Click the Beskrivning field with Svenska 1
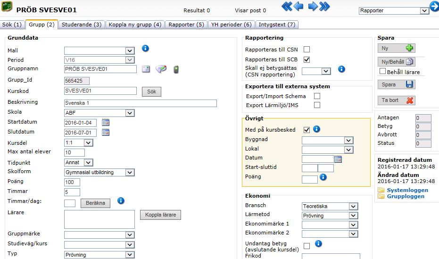The width and height of the screenshot is (439, 259). click(x=140, y=103)
